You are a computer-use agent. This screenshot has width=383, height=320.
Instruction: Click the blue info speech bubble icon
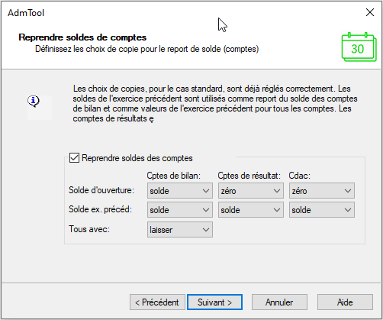point(34,102)
